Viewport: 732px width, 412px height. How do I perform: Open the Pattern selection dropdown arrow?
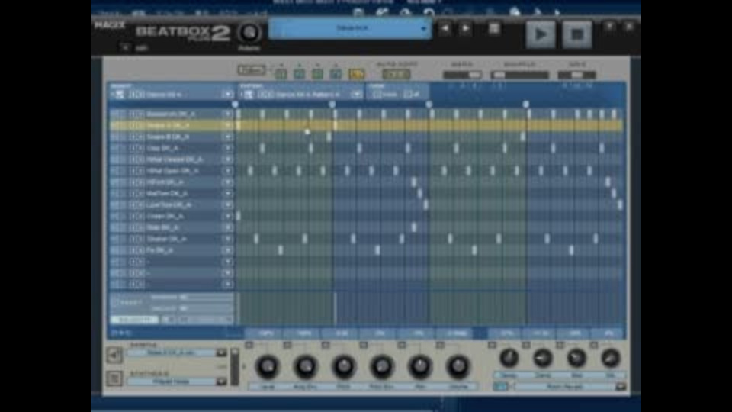[x=357, y=95]
